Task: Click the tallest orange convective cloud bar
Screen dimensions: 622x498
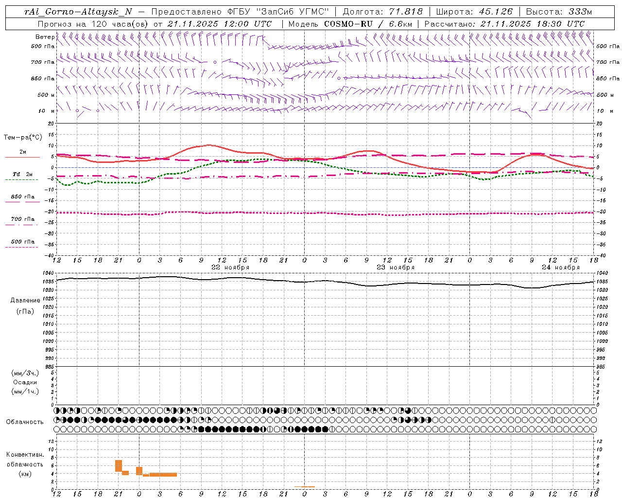Action: point(119,465)
